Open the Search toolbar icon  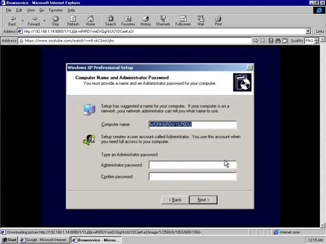[110, 21]
